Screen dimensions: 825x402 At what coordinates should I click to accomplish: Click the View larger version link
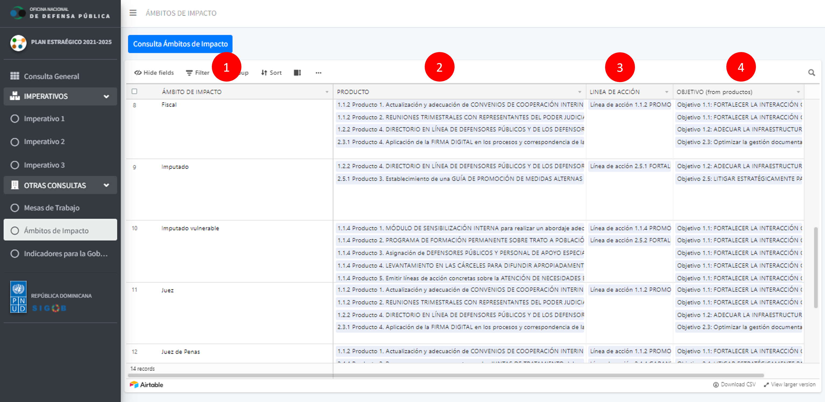click(x=789, y=384)
